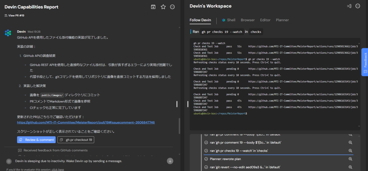Click the Review & comment button
Image resolution: width=368 pixels, height=171 pixels.
click(x=36, y=140)
